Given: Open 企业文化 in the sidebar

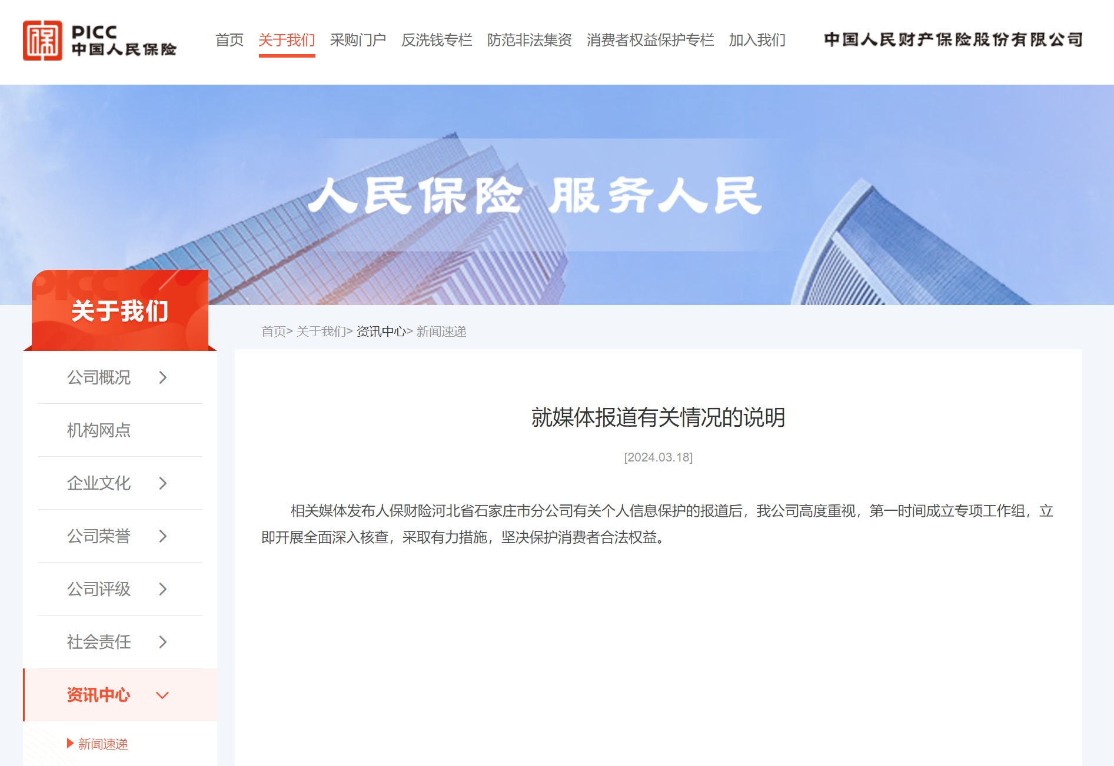Looking at the screenshot, I should (99, 483).
